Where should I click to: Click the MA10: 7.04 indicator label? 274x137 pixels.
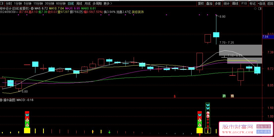pos(56,8)
